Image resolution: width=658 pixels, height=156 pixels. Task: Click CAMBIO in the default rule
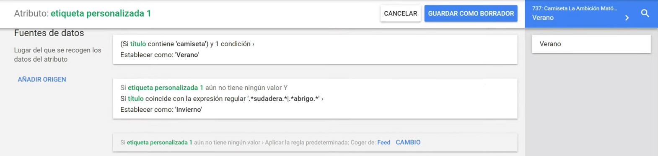(x=408, y=142)
